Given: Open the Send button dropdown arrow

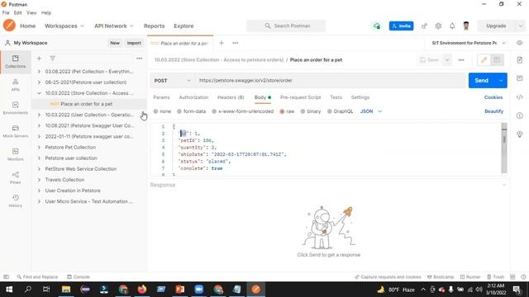Looking at the screenshot, I should pos(501,81).
